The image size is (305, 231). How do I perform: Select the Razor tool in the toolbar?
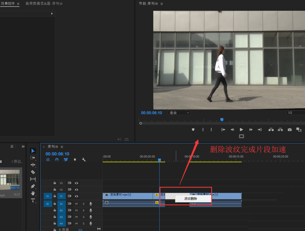coord(33,172)
